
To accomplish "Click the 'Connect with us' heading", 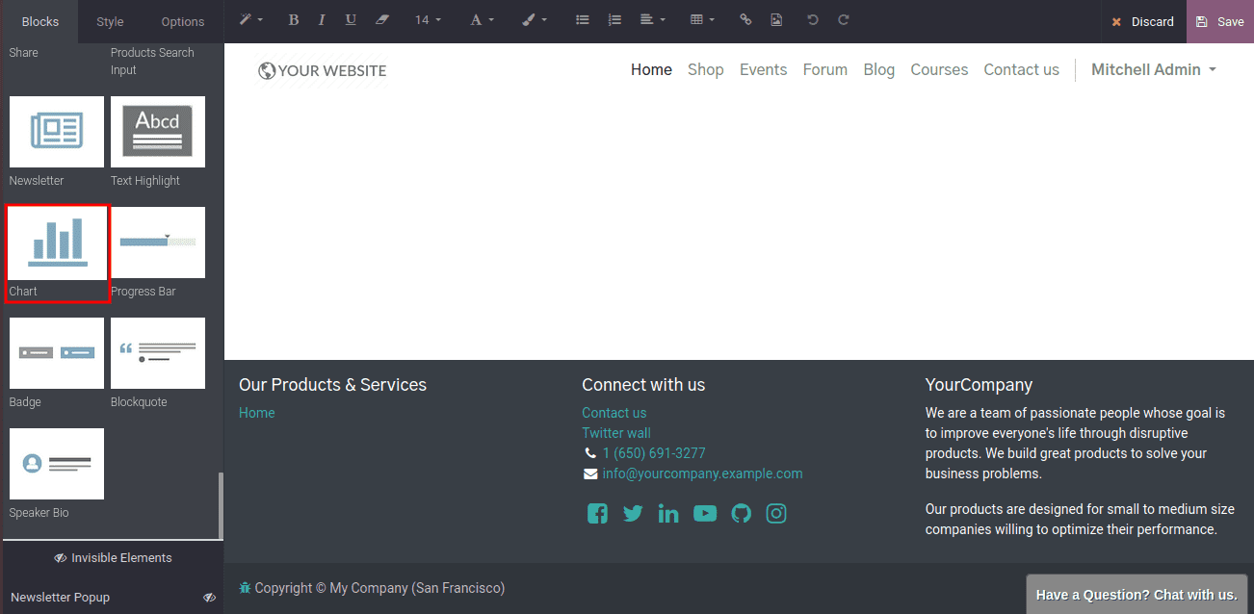I will (643, 385).
